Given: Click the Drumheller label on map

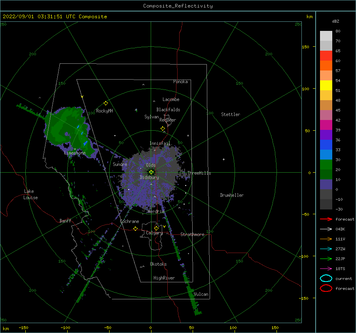Looking at the screenshot, I should (232, 195).
